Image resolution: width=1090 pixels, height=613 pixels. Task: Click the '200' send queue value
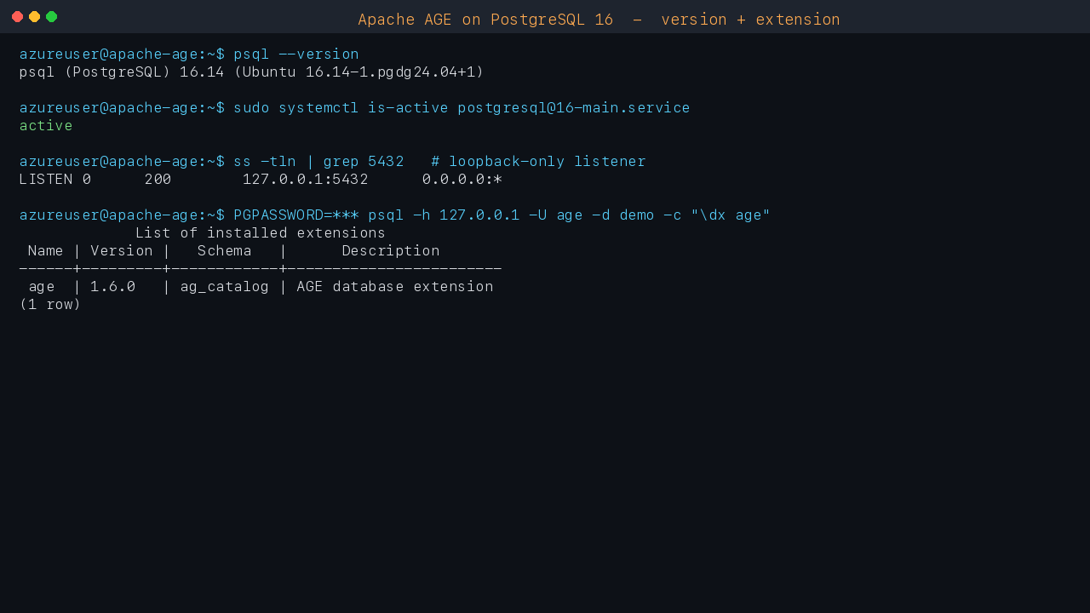[x=158, y=180]
